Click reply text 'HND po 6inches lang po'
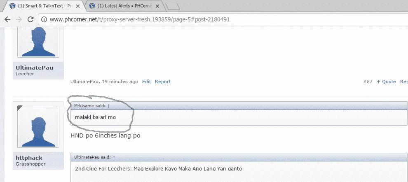 [106, 136]
